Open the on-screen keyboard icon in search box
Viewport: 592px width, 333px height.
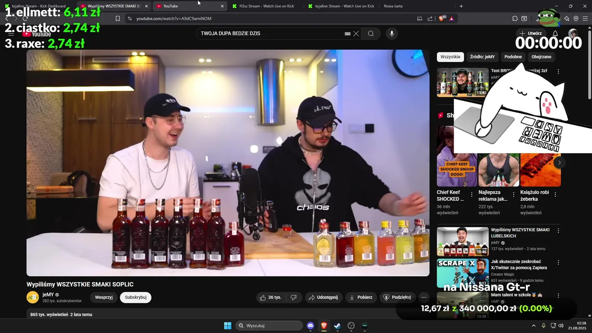click(x=348, y=33)
